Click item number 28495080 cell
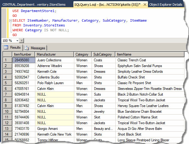The image size is (189, 144). 24,60
